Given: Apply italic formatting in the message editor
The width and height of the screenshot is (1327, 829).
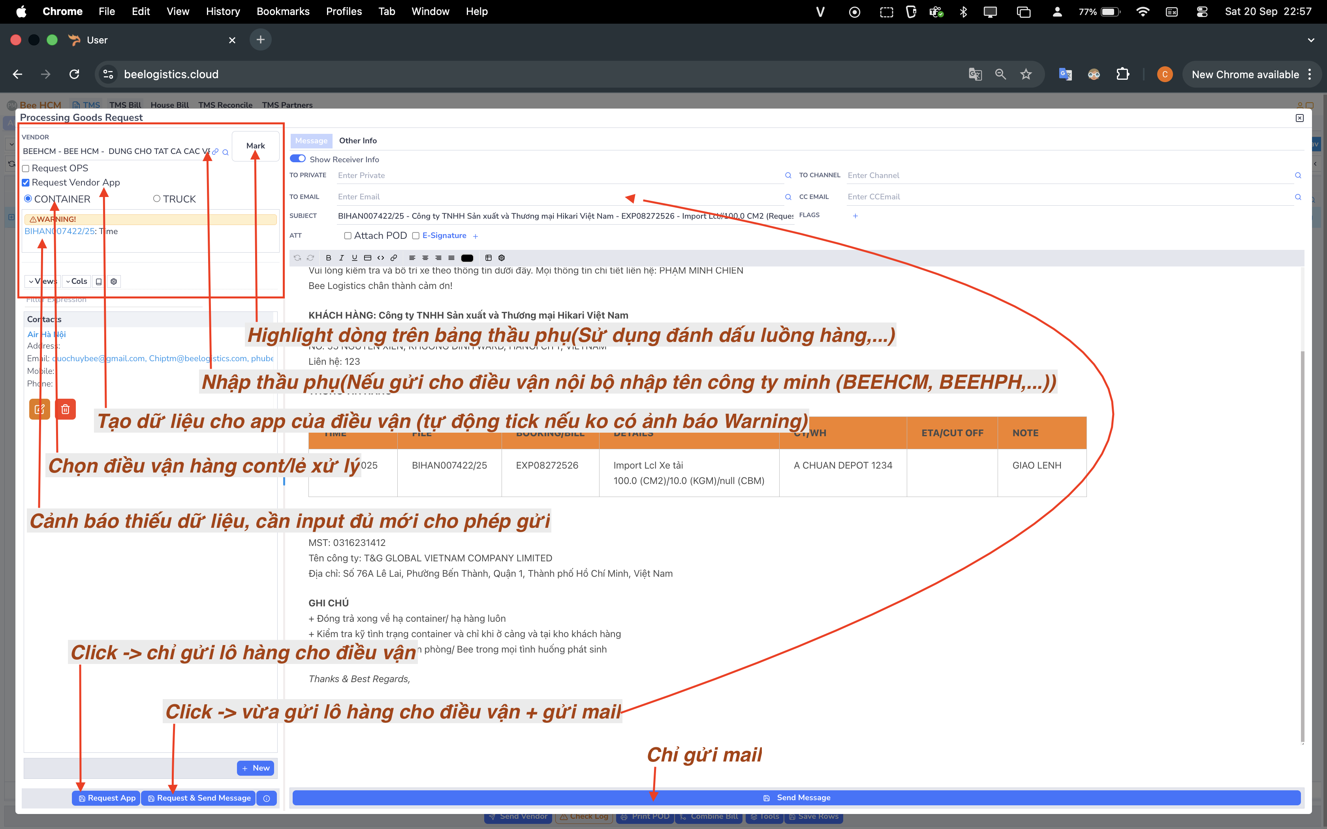Looking at the screenshot, I should point(342,258).
